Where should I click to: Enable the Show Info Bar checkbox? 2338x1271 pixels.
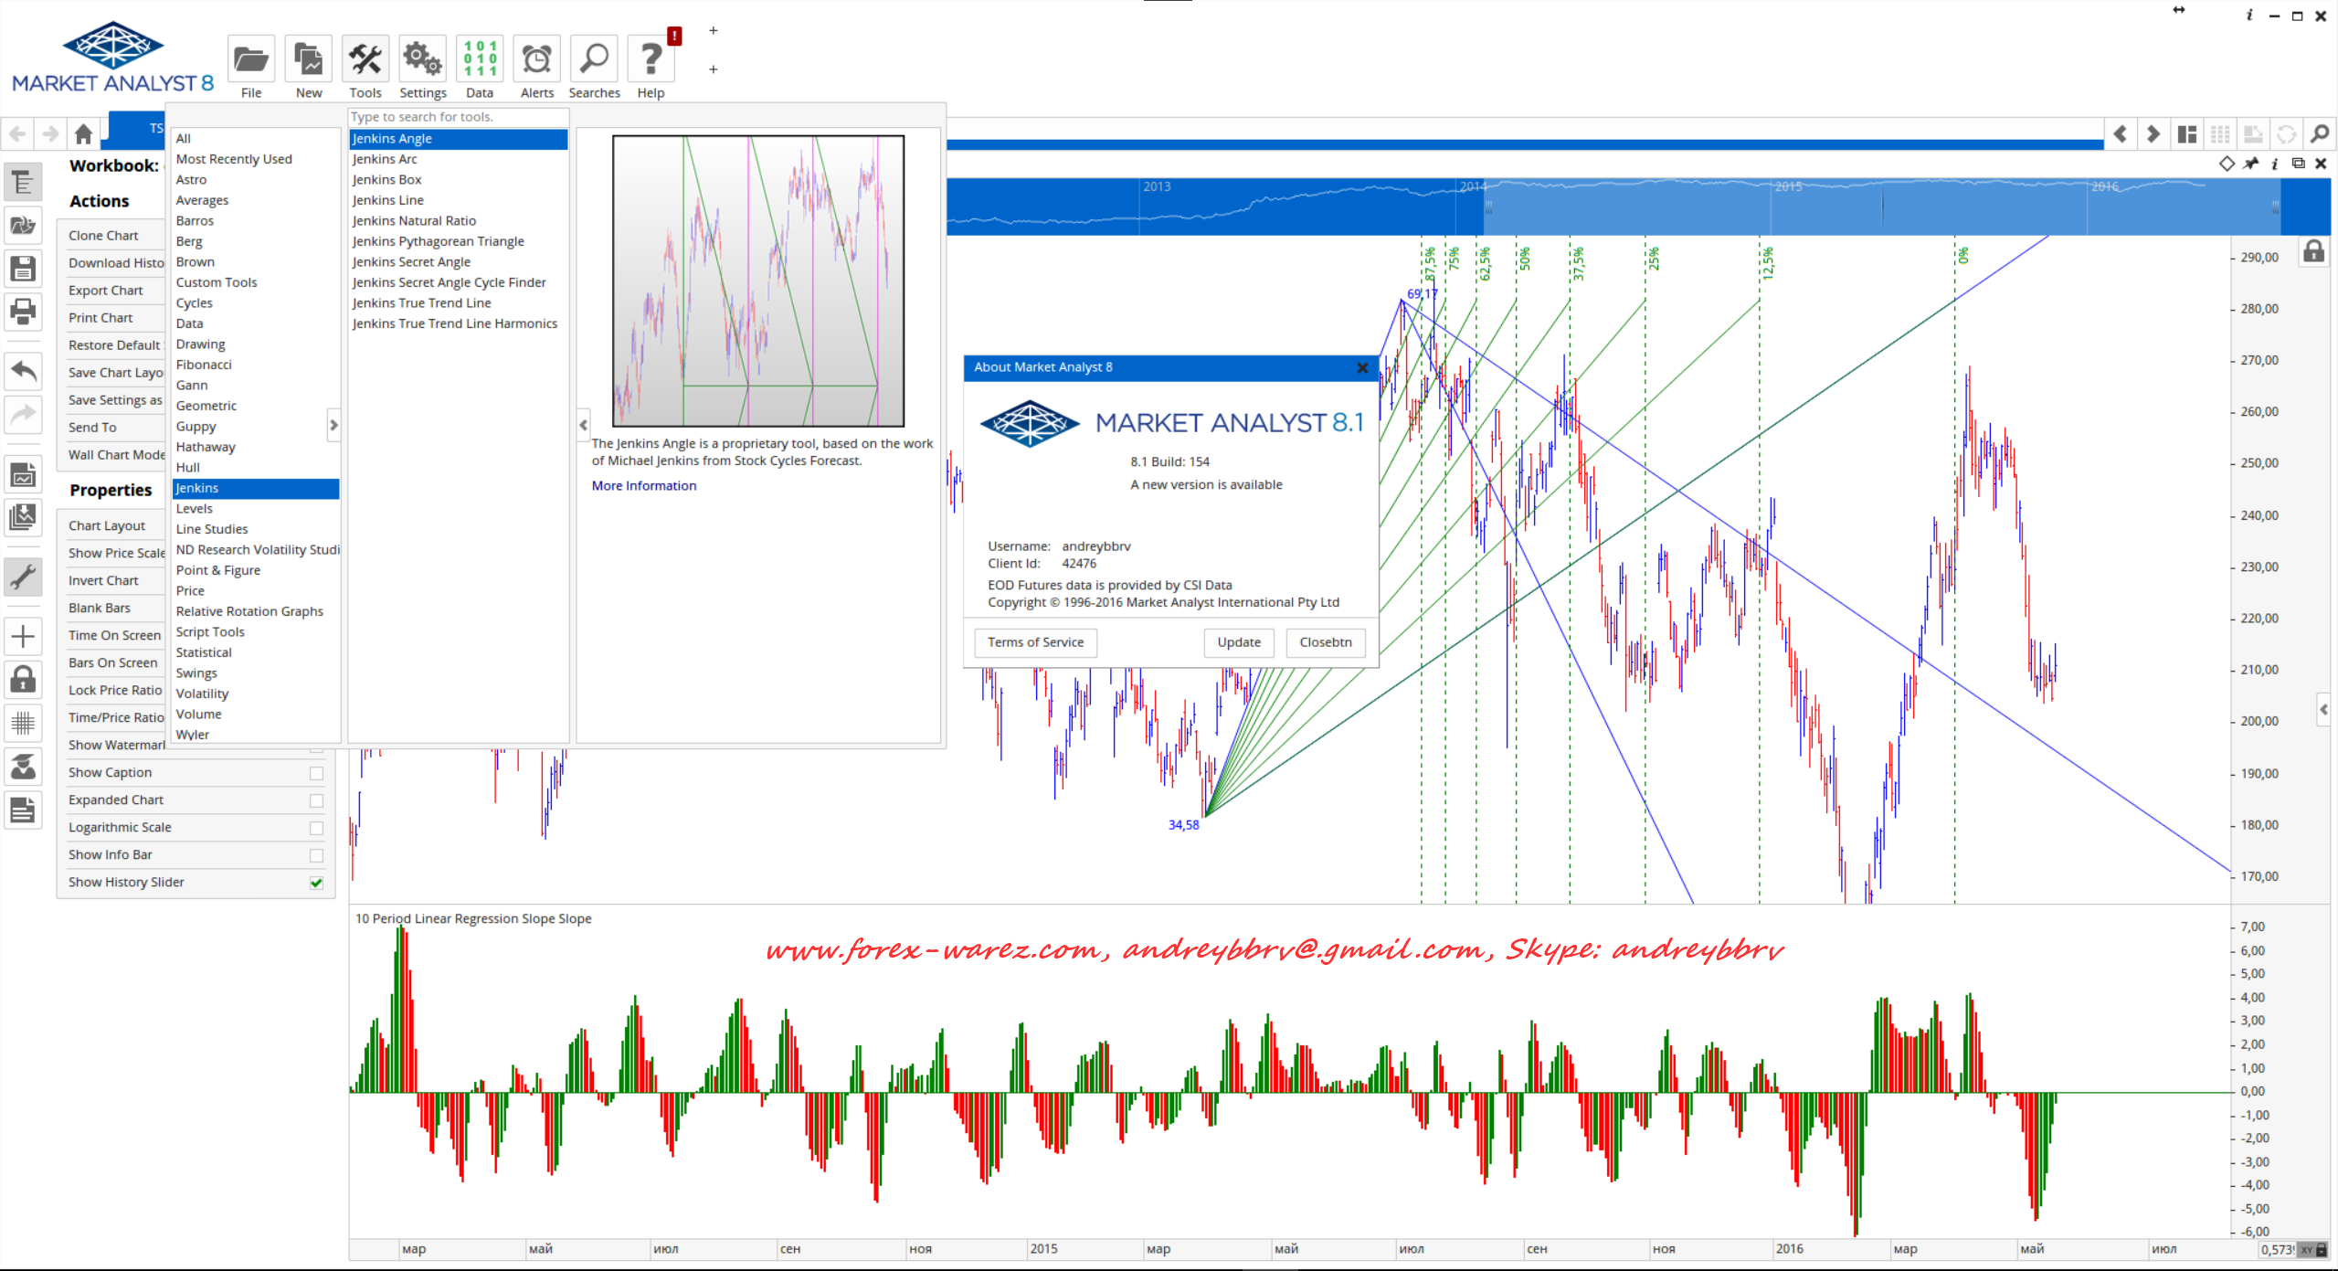click(316, 855)
